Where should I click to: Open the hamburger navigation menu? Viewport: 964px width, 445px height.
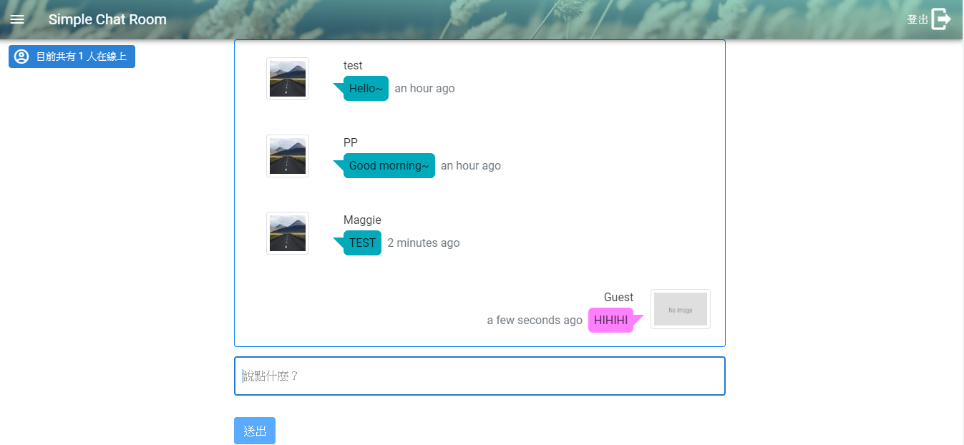coord(17,19)
